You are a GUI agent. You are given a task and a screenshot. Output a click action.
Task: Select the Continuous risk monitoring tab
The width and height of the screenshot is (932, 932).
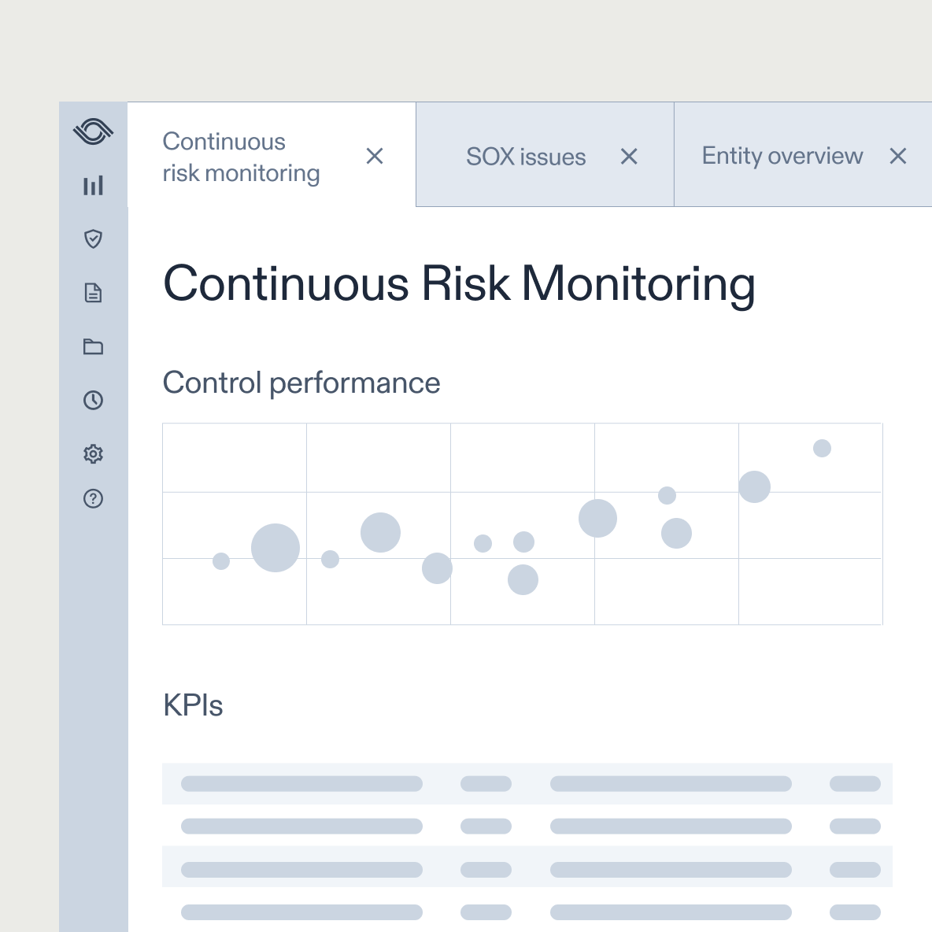241,156
